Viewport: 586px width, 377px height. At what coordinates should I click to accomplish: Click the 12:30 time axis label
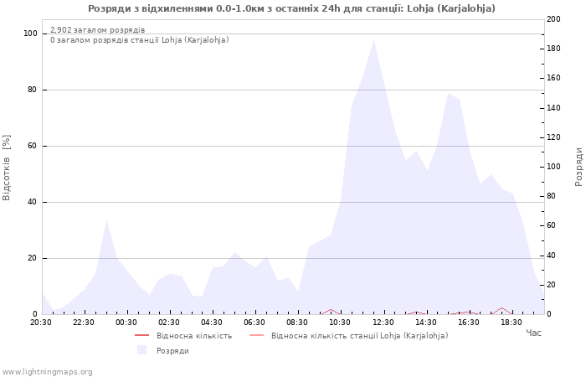click(383, 323)
